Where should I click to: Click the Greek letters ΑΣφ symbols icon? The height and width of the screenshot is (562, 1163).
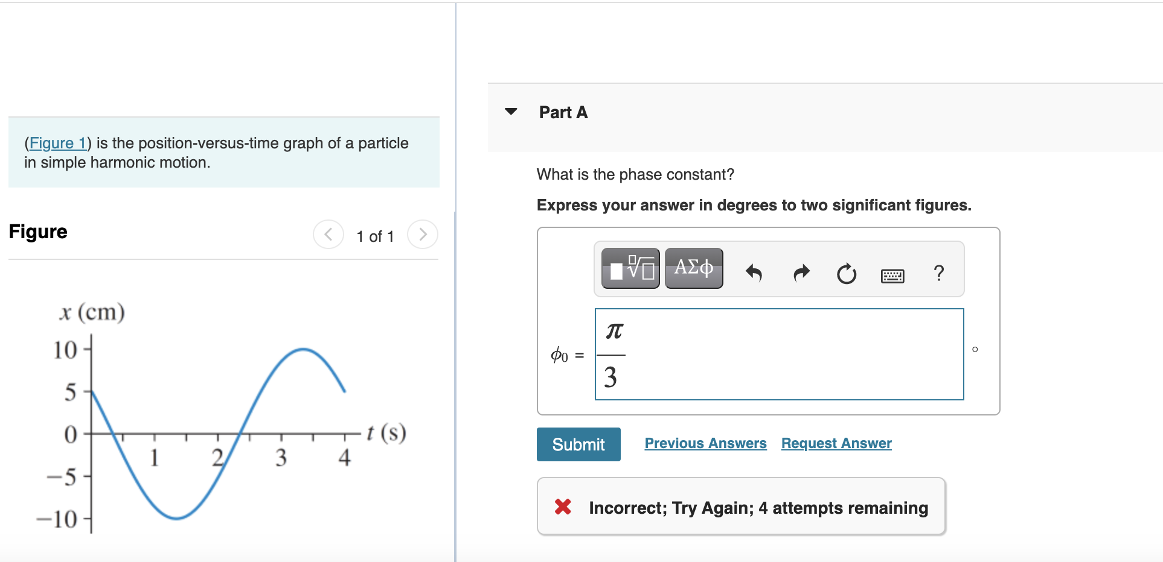[x=693, y=268]
